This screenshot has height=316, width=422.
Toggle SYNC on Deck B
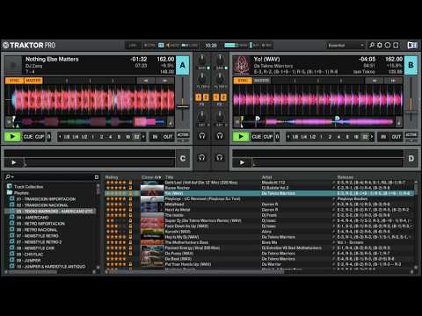(243, 81)
